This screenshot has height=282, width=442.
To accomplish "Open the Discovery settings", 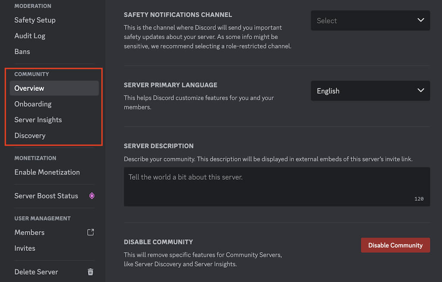I will [x=30, y=136].
